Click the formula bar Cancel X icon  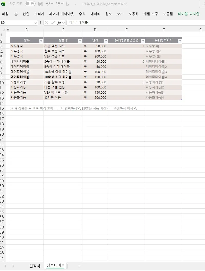coord(46,23)
